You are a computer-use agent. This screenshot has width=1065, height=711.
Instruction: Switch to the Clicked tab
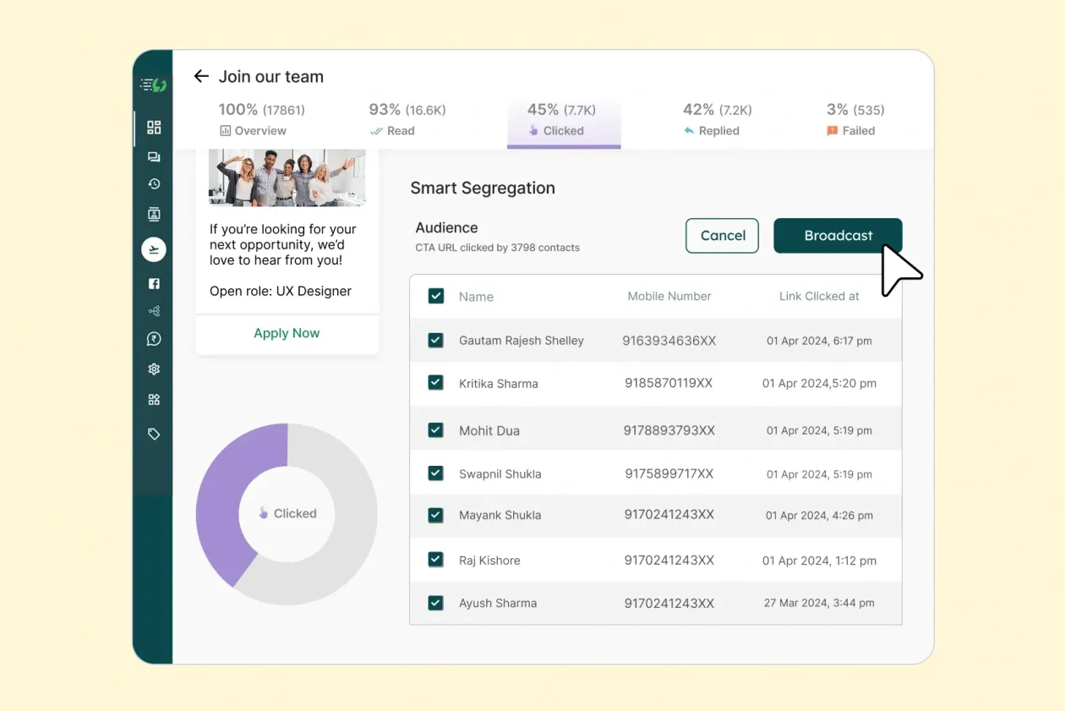tap(564, 120)
